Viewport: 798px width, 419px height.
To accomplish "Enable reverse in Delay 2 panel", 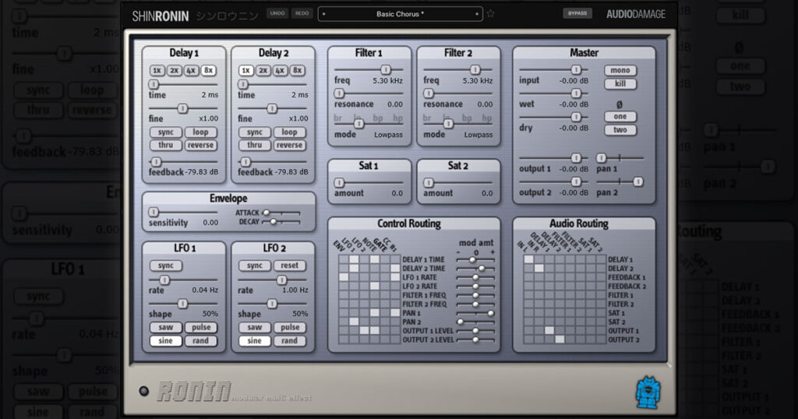I will pyautogui.click(x=289, y=145).
